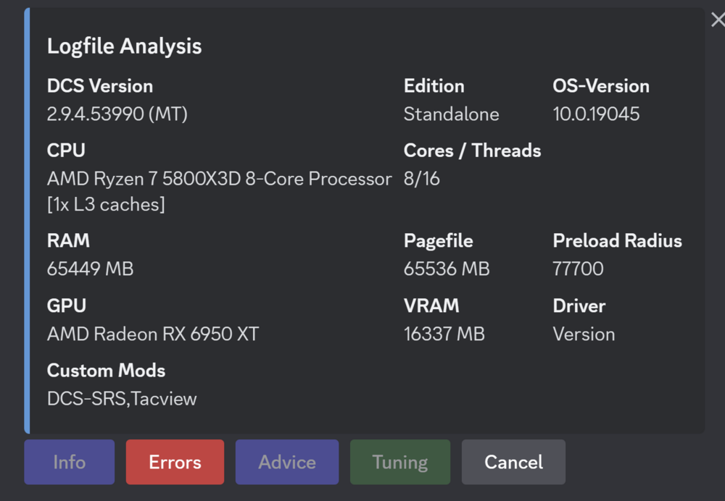Click the AMD Ryzen 7 5800X3D processor text

tap(219, 179)
